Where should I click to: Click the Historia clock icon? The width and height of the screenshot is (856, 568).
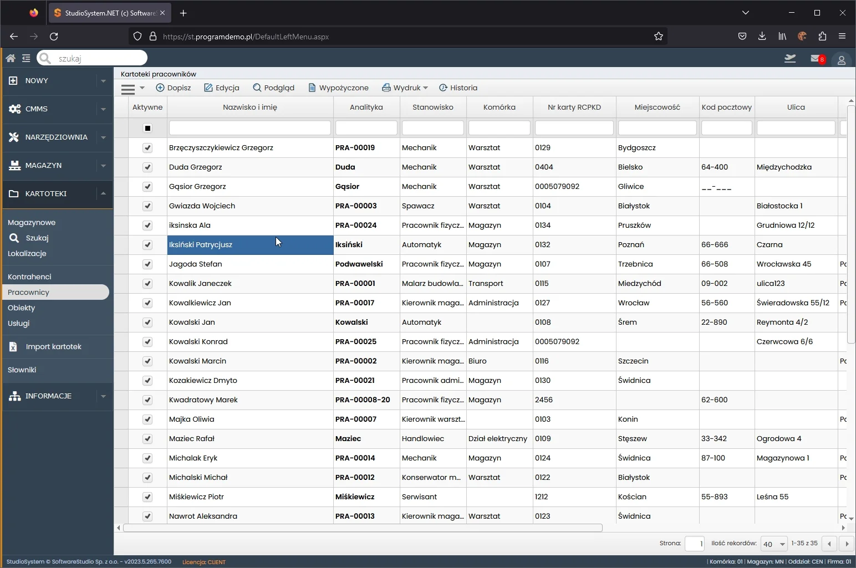[443, 88]
